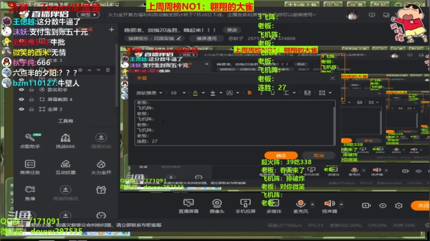Image resolution: width=430 pixels, height=241 pixels.
Task: Add a 手机投屏 phone mirroring source
Action: click(245, 206)
